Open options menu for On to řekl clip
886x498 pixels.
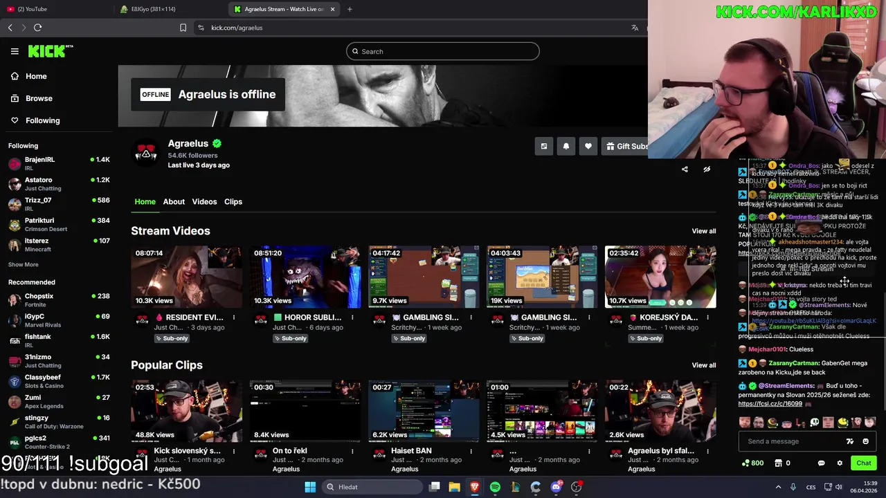coord(352,451)
